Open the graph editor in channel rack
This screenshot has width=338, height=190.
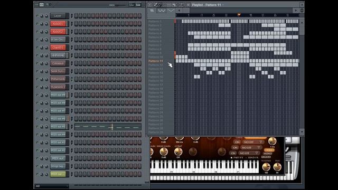[x=132, y=5]
